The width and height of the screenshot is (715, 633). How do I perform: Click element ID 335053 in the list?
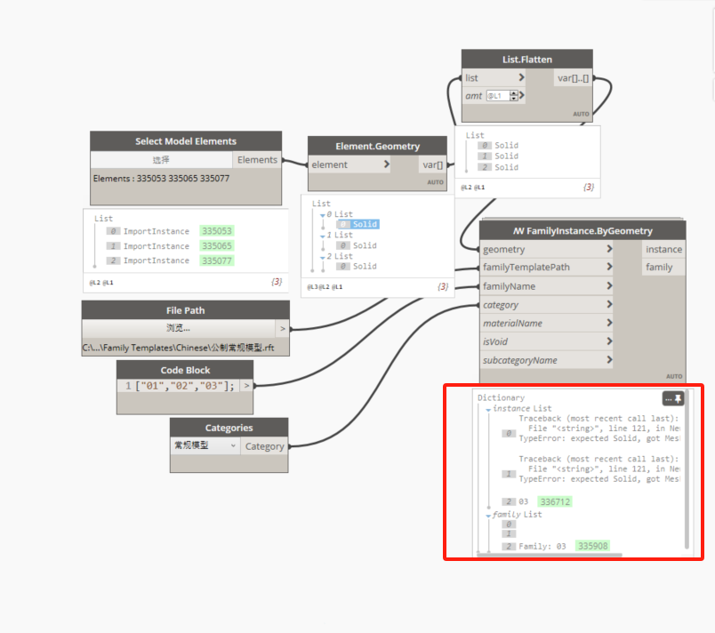point(215,231)
